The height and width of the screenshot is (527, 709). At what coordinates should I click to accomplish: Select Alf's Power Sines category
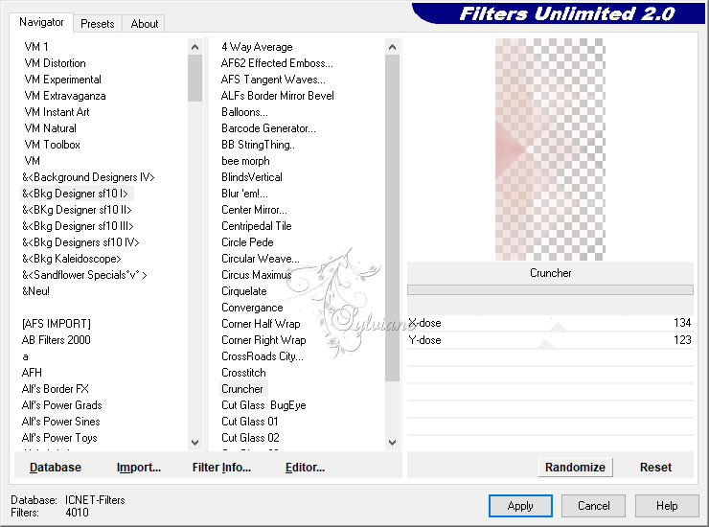tap(61, 422)
